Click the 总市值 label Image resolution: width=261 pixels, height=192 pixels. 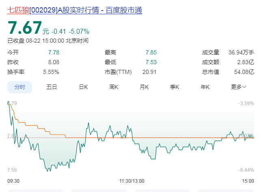point(211,72)
